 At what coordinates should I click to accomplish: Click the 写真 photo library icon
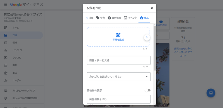pos(6,65)
